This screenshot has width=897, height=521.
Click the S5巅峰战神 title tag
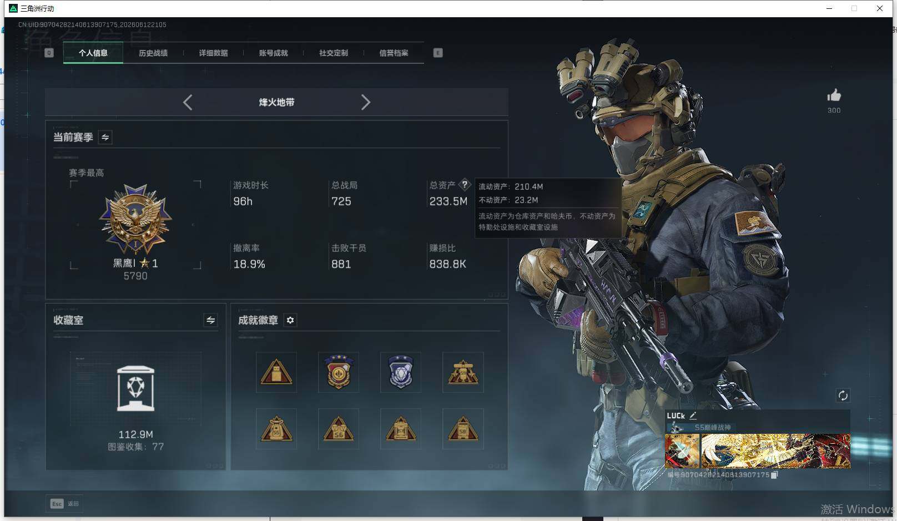[713, 428]
